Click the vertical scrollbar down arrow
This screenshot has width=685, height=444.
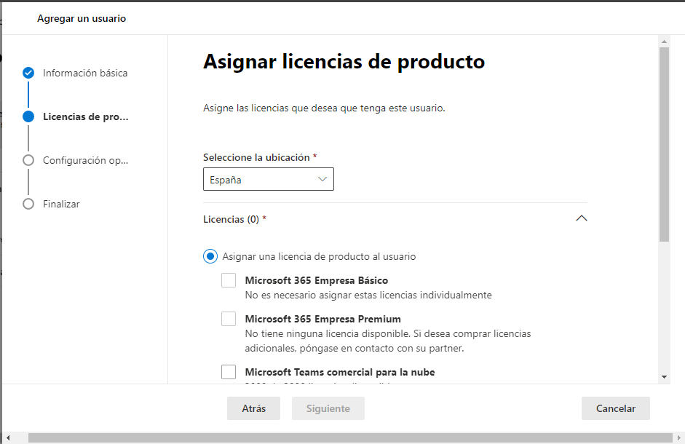point(664,377)
